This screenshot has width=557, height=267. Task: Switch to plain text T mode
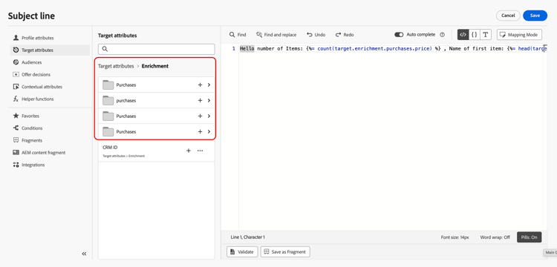pos(485,35)
